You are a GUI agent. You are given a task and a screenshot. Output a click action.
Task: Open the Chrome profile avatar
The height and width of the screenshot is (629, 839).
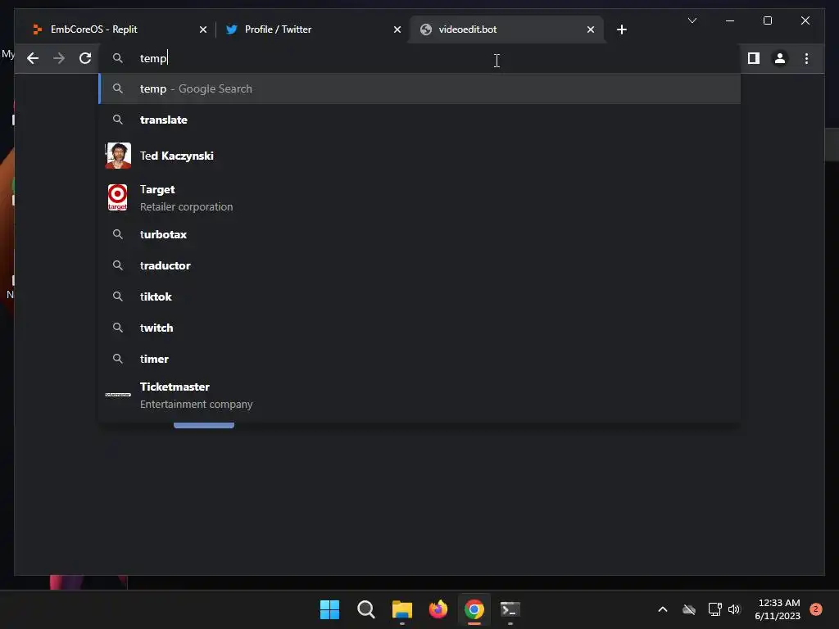780,58
